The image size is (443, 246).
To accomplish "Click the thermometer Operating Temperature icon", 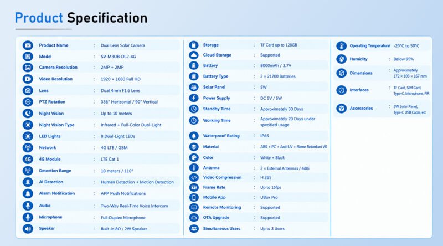I will tap(341, 46).
